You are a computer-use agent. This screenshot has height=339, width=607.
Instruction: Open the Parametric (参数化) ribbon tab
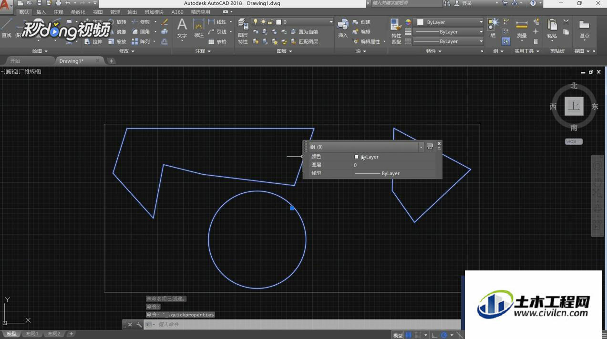(78, 12)
